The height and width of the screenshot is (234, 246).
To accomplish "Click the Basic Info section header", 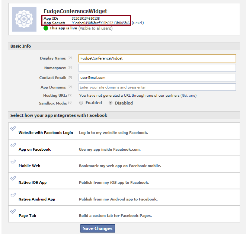I will [20, 46].
